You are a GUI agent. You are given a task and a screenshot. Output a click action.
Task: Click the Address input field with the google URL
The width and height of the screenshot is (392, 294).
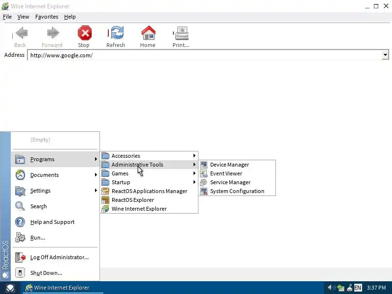pos(205,55)
